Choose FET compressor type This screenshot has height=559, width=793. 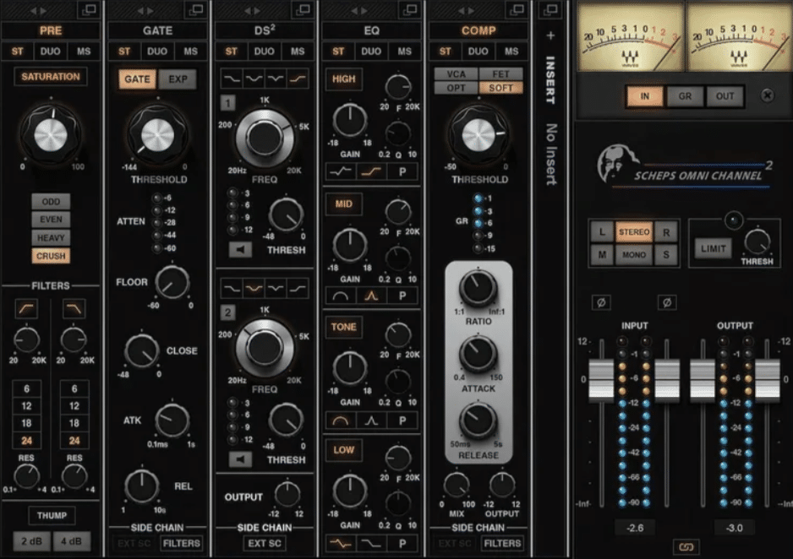coord(500,74)
